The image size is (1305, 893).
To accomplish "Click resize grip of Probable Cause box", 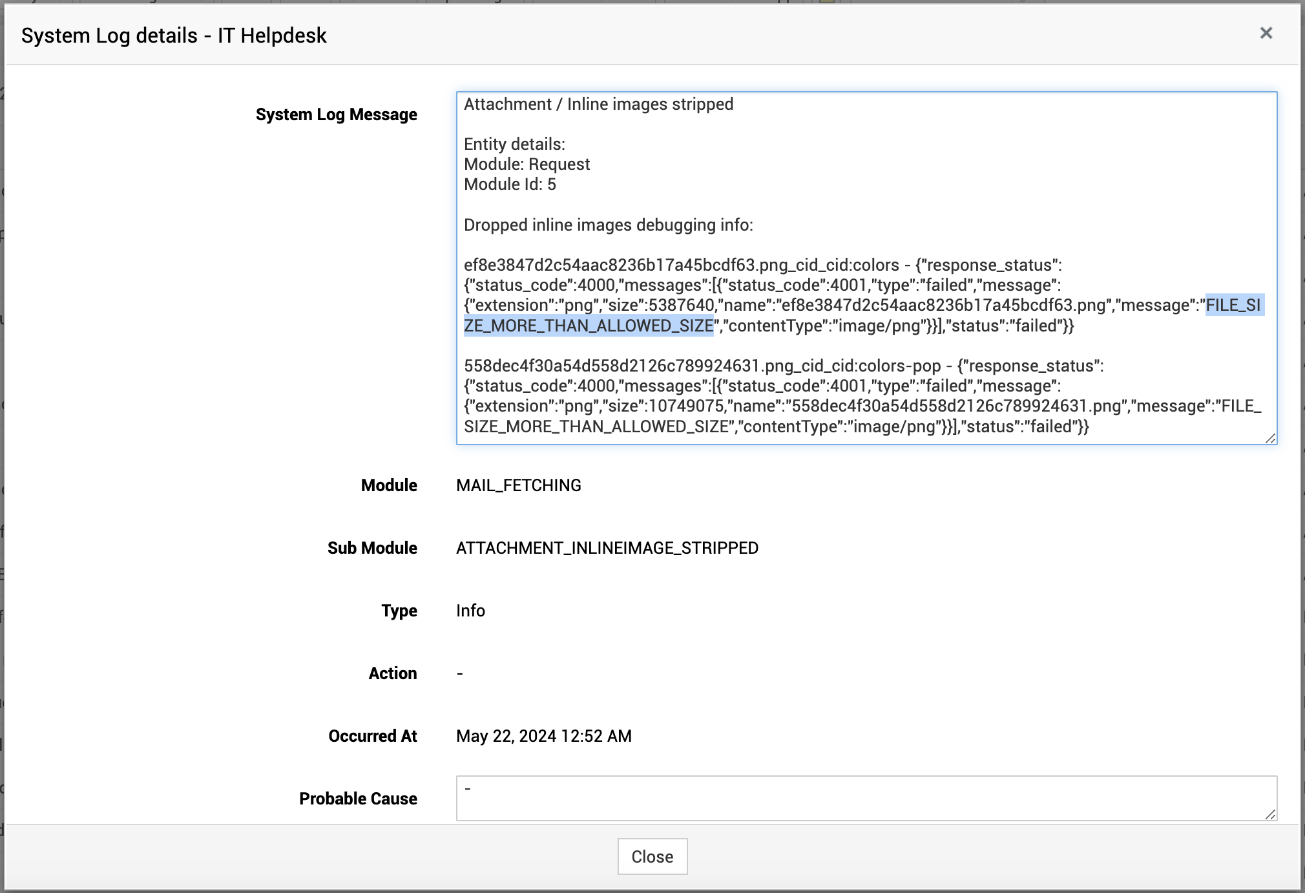I will (x=1270, y=814).
